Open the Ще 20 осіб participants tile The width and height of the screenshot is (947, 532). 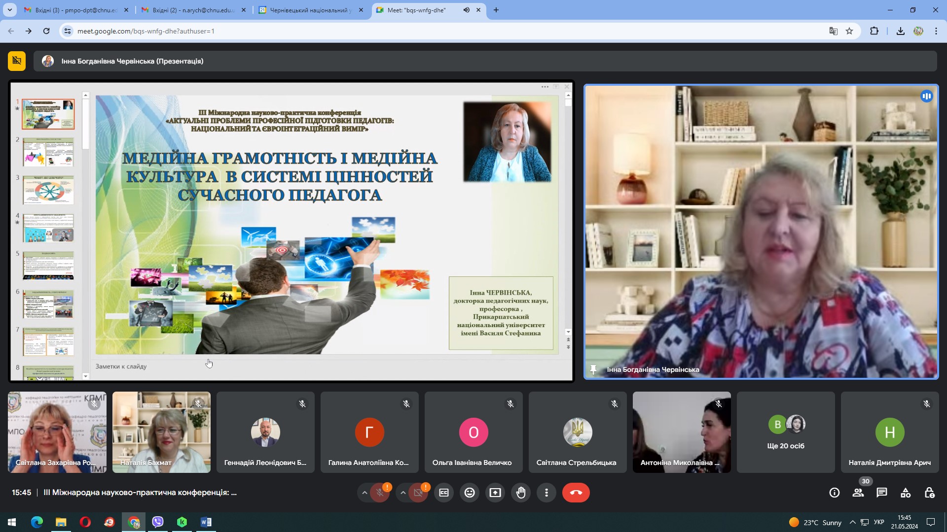[x=785, y=432]
